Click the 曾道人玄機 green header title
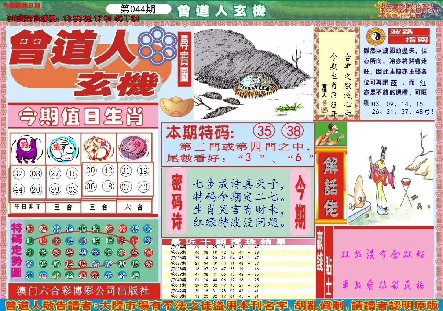 [221, 11]
